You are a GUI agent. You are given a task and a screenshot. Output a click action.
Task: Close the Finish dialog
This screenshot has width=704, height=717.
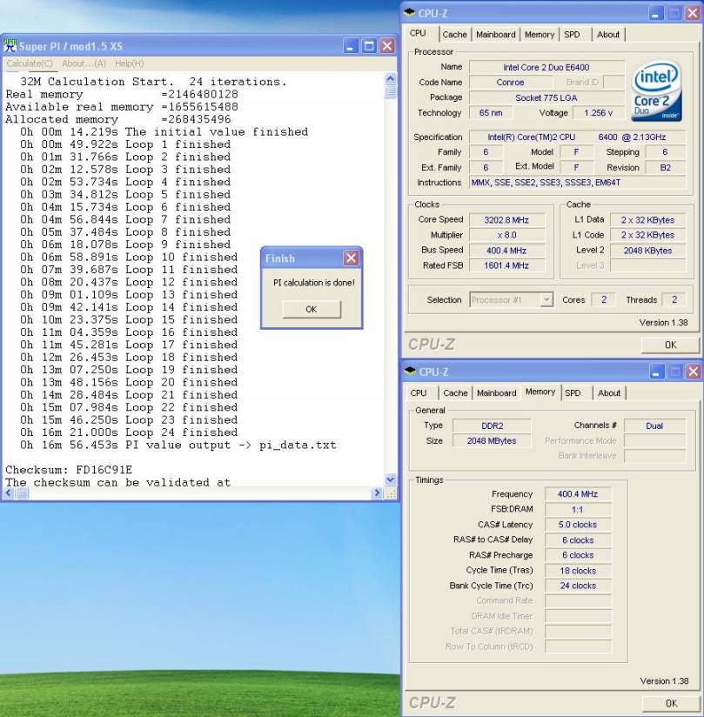click(x=351, y=258)
